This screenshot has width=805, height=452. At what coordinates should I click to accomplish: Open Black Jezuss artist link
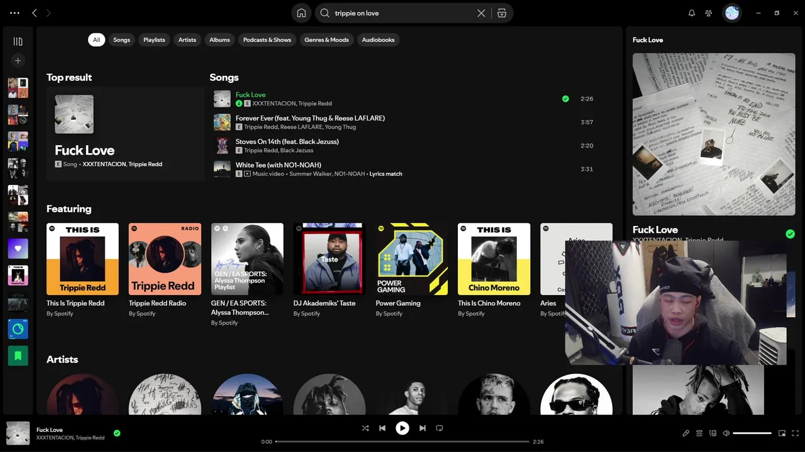(297, 151)
